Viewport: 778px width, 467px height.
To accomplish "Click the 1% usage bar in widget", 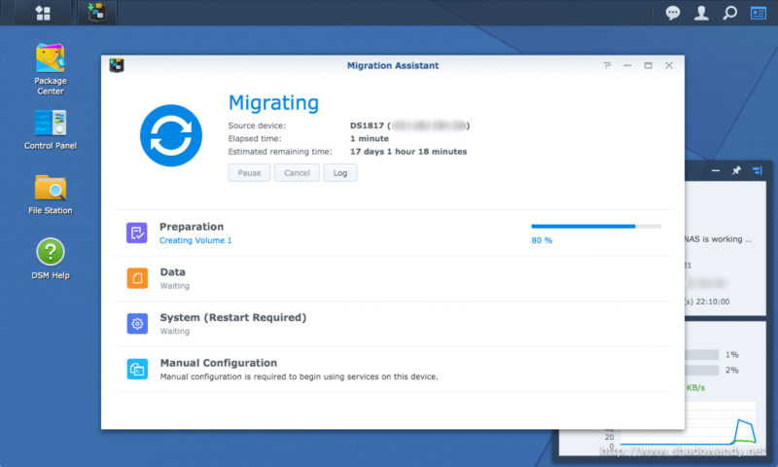I will 701,354.
